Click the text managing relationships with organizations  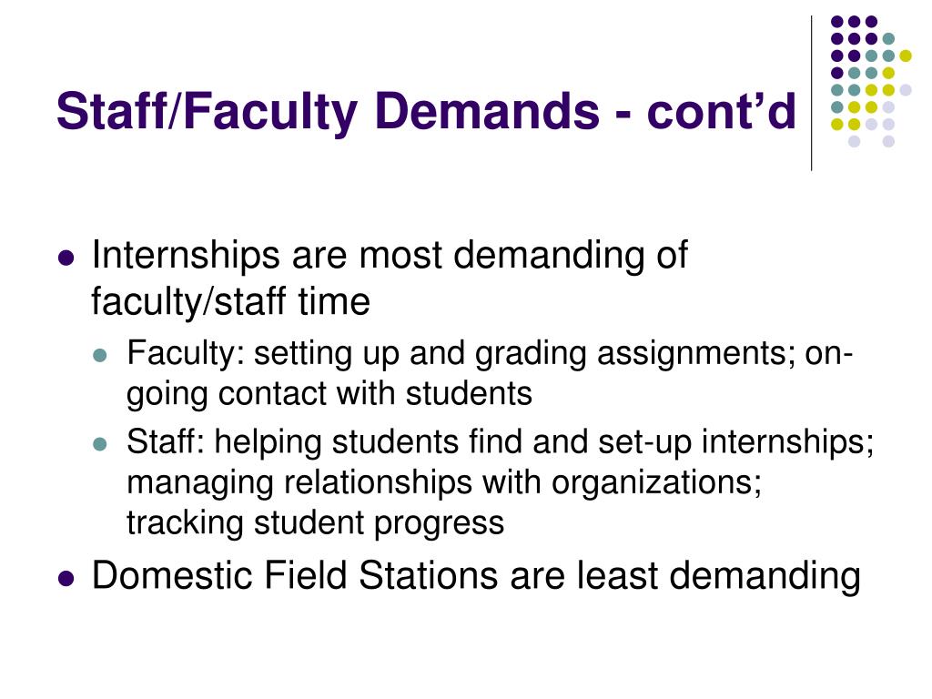tap(444, 483)
